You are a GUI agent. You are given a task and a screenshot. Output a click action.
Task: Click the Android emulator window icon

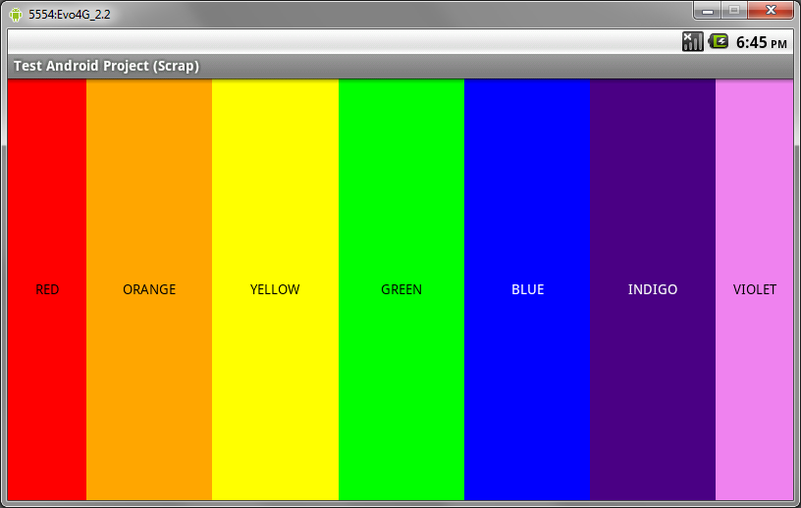pos(16,15)
